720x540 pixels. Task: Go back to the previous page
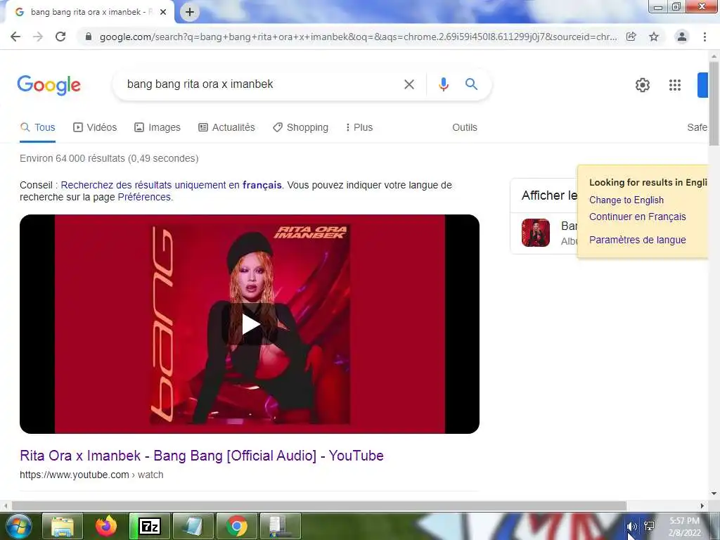click(15, 37)
